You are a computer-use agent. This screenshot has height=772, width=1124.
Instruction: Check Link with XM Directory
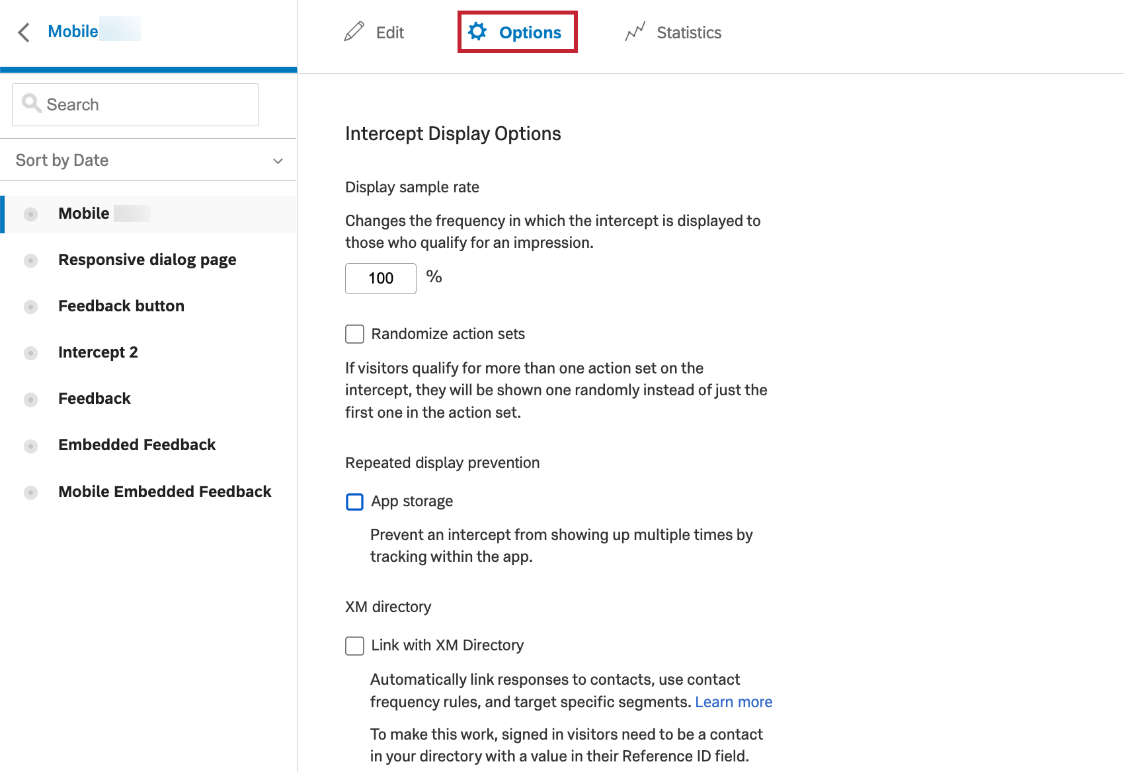click(x=355, y=646)
